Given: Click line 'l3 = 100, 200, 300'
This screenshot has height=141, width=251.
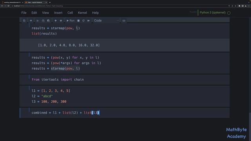Looking at the screenshot, I should (x=49, y=102).
